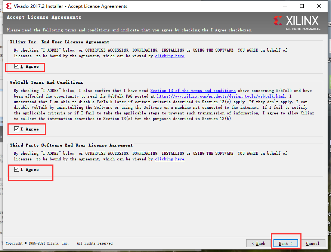This screenshot has height=252, width=331.
Task: Toggle the Third Party Software I Agree checkbox
Action: [x=17, y=169]
